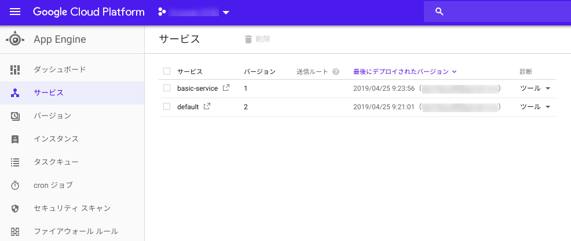Click the 診断 column header

pyautogui.click(x=526, y=72)
